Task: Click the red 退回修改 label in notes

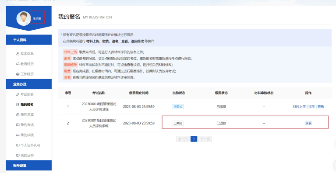Action: 71,65
